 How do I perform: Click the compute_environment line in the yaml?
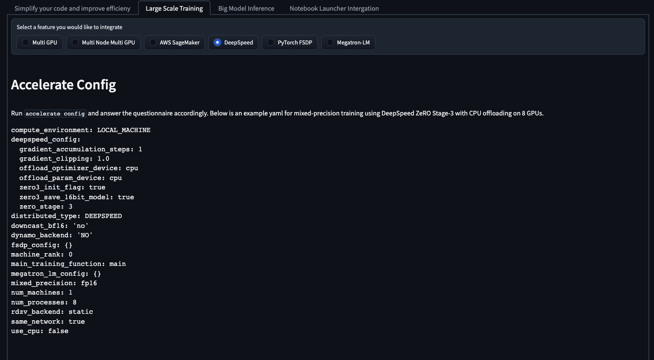(x=81, y=130)
